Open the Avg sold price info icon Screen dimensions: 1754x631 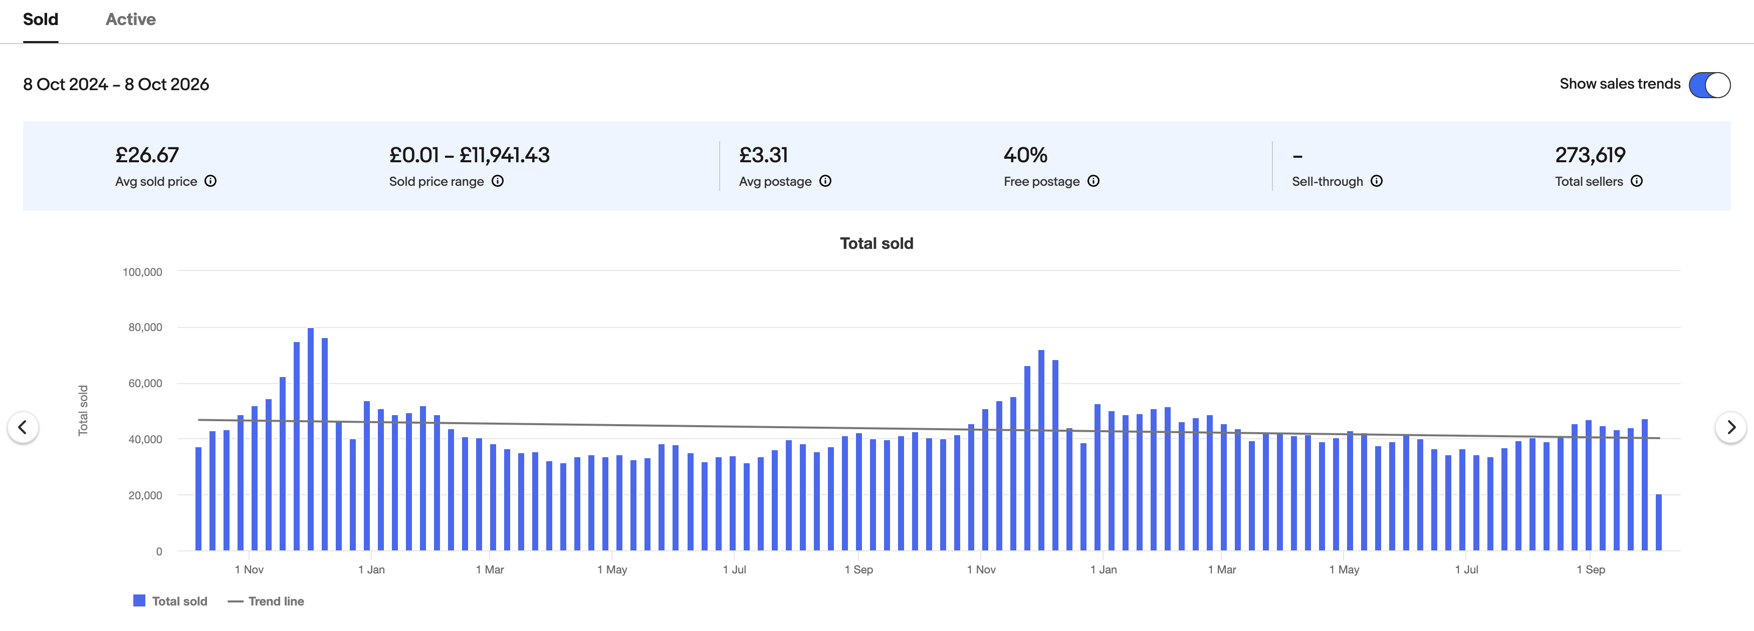coord(210,181)
